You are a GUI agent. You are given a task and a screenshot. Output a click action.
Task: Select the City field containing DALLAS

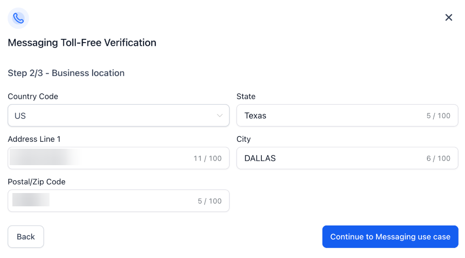click(x=330, y=158)
